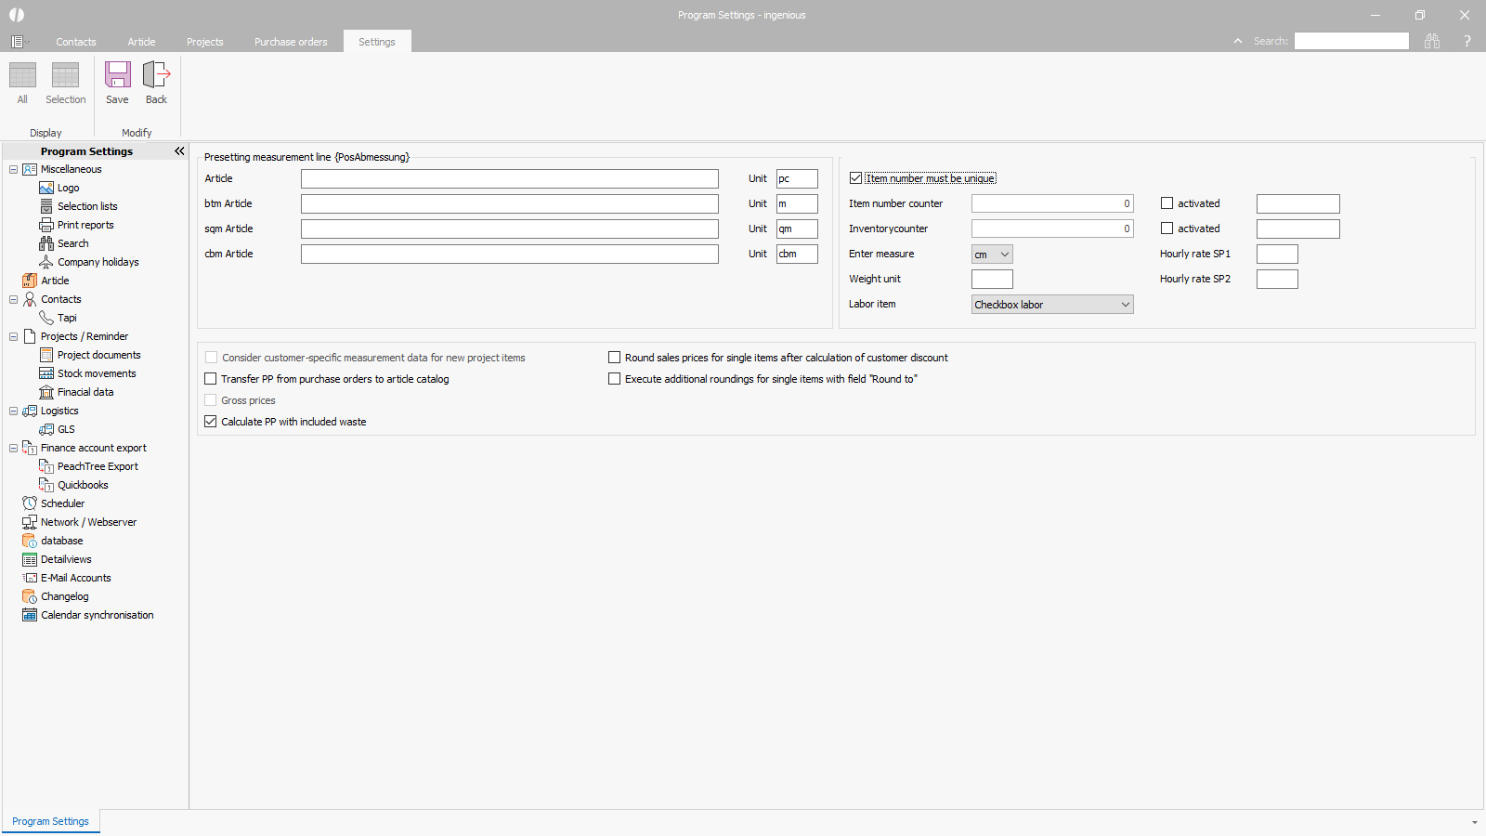Enable Transfer PP from purchase orders checkbox
Screen dimensions: 1486x836
211,379
